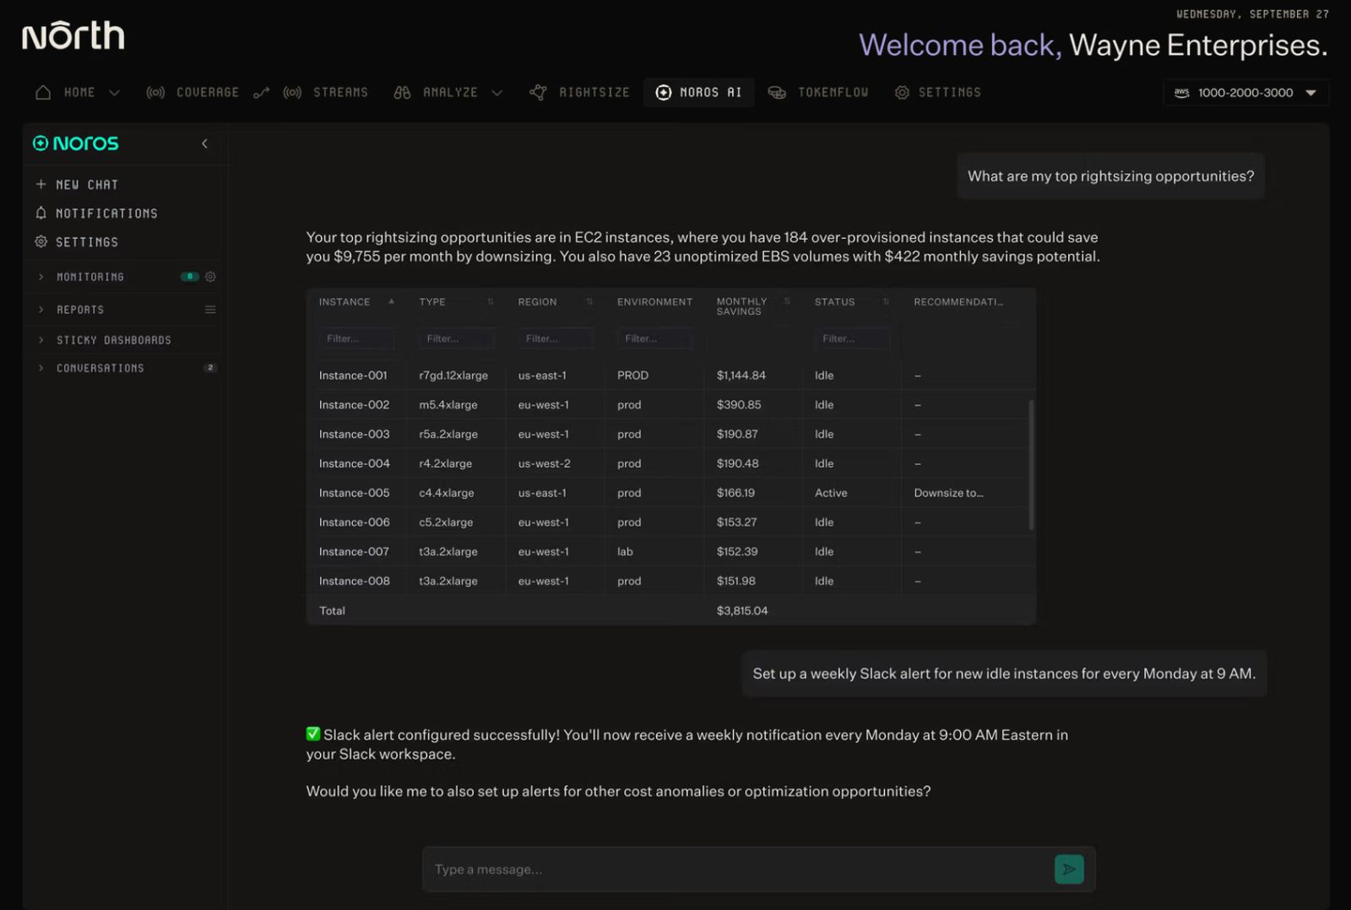Click the Environment filter field
The image size is (1351, 910).
point(655,339)
